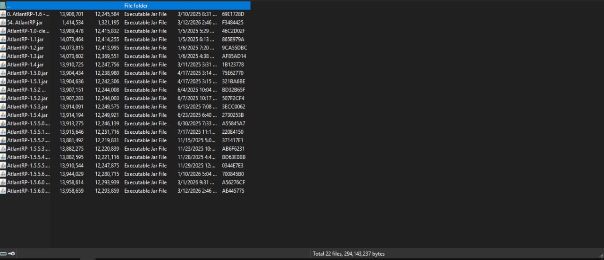The image size is (604, 260).
Task: Click status text 'Total 22 files, 294,143,237 bytes'
Action: pyautogui.click(x=349, y=254)
